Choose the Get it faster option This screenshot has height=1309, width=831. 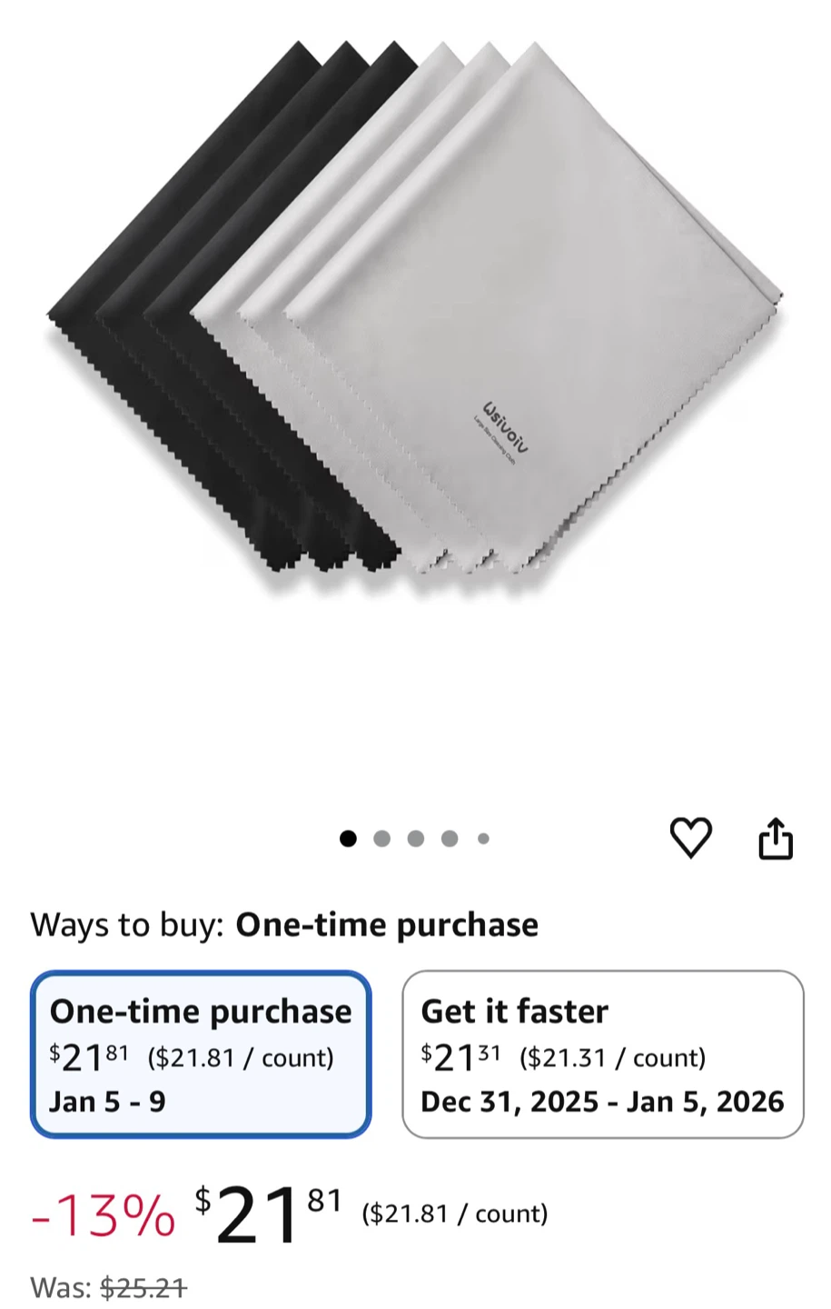tap(603, 1054)
